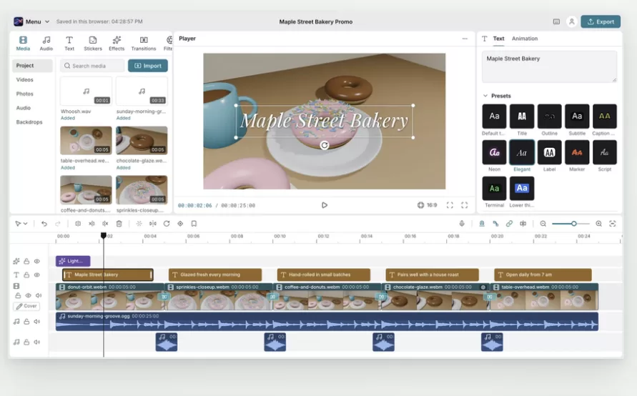
Task: Click the fit timeline to view icon
Action: point(613,224)
